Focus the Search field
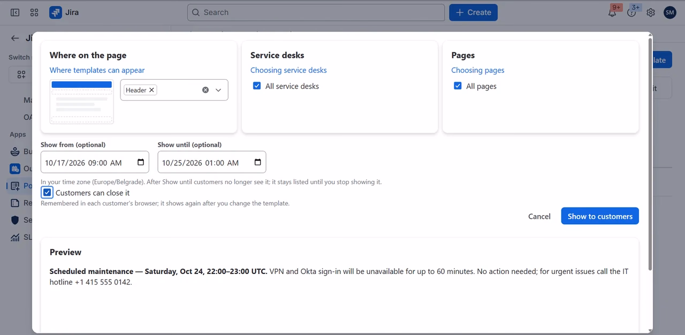The width and height of the screenshot is (685, 335). click(x=316, y=12)
